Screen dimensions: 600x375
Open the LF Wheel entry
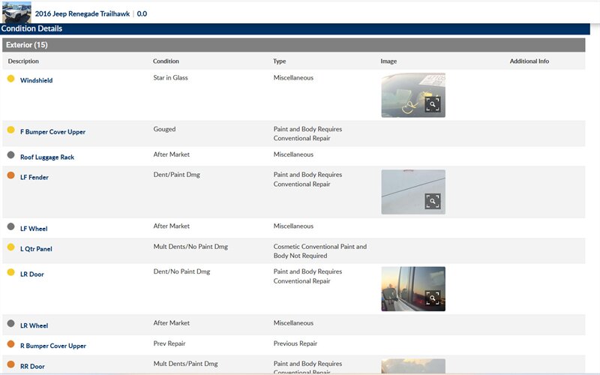pos(34,229)
